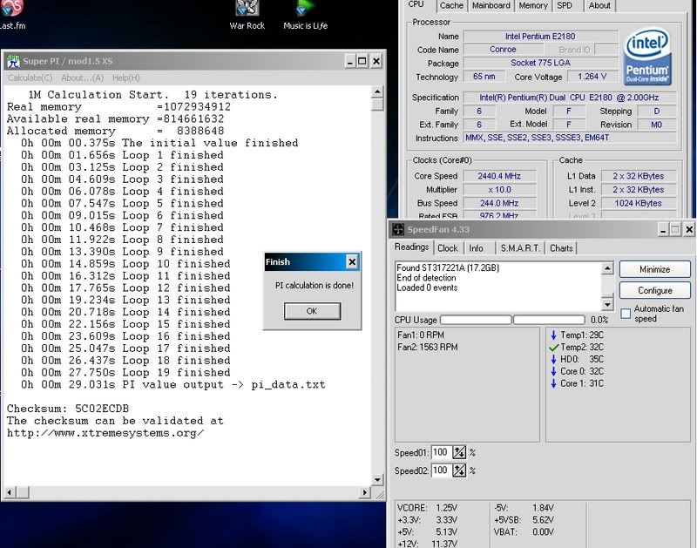Click the 'Fan2: 1563 RPM' reading
697x548 pixels.
(428, 347)
